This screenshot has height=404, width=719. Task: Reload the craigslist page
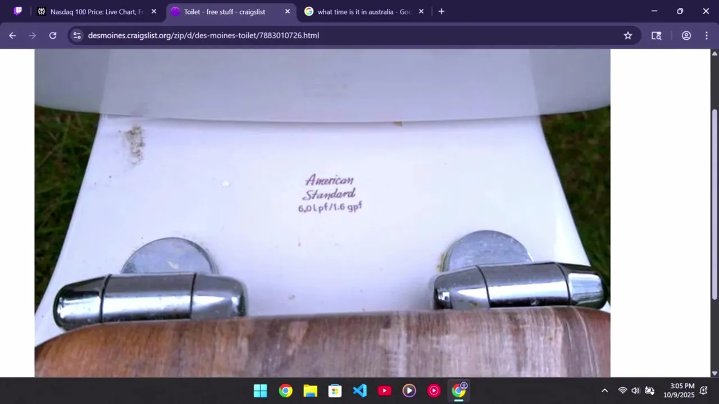click(53, 35)
